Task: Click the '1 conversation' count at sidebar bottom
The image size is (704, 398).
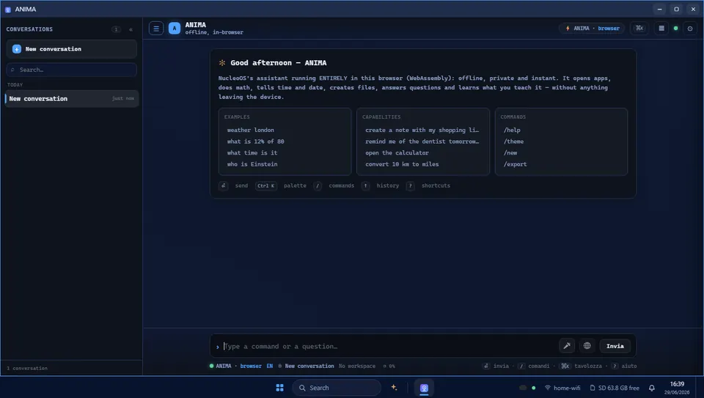Action: pos(27,369)
